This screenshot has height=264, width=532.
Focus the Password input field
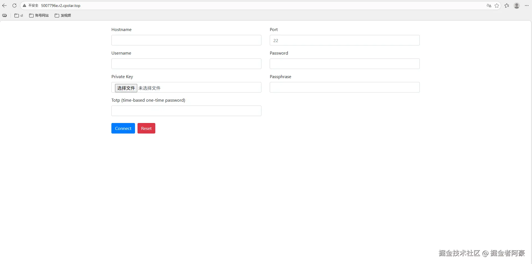345,64
